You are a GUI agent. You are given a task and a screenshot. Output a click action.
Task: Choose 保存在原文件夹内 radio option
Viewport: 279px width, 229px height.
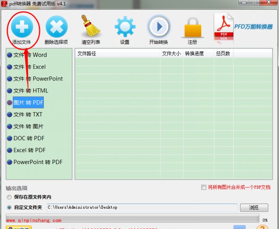point(9,197)
